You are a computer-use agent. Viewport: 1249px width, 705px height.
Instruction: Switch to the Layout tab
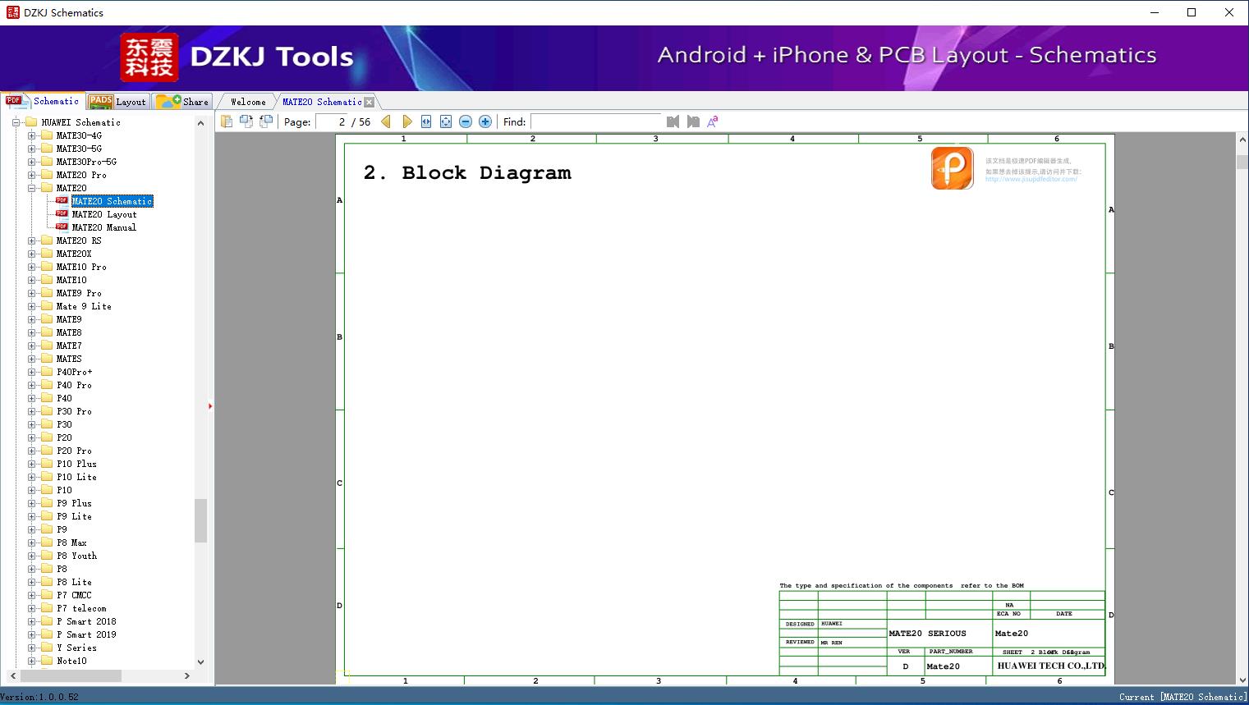coord(117,102)
